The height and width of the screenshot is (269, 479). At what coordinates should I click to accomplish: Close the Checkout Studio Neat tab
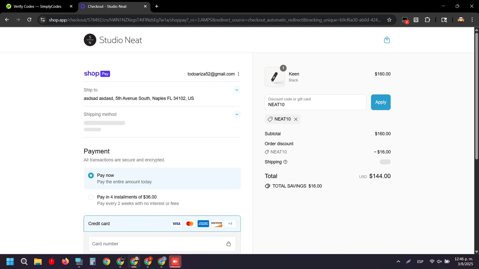coord(145,6)
